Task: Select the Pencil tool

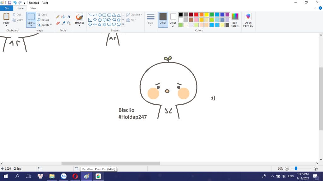Action: tap(58, 17)
